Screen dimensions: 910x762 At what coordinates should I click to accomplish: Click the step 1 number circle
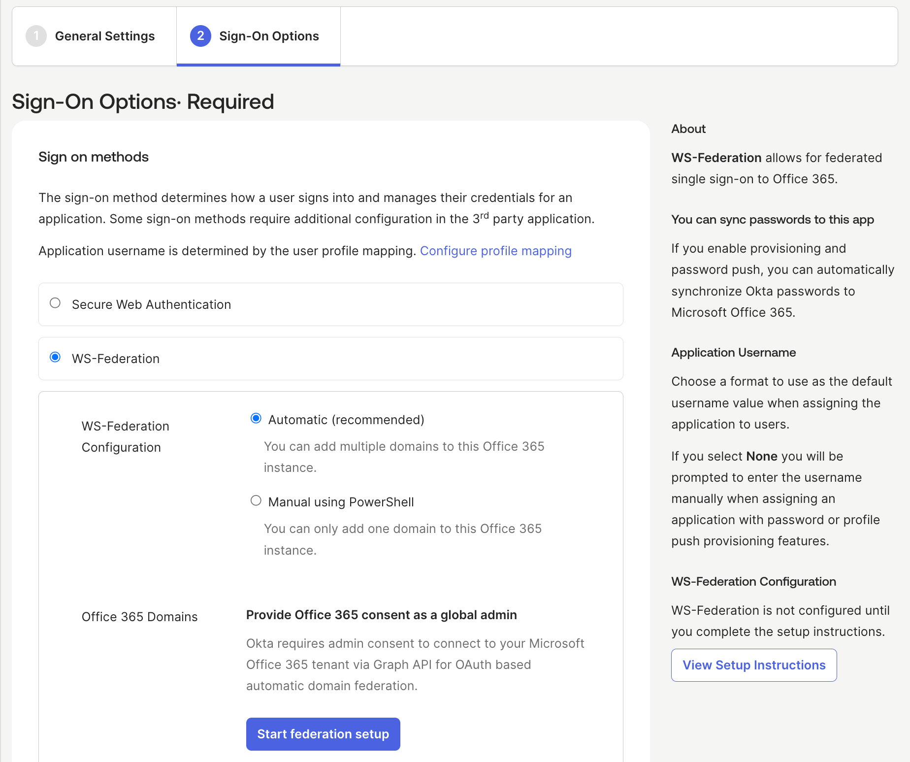click(36, 36)
